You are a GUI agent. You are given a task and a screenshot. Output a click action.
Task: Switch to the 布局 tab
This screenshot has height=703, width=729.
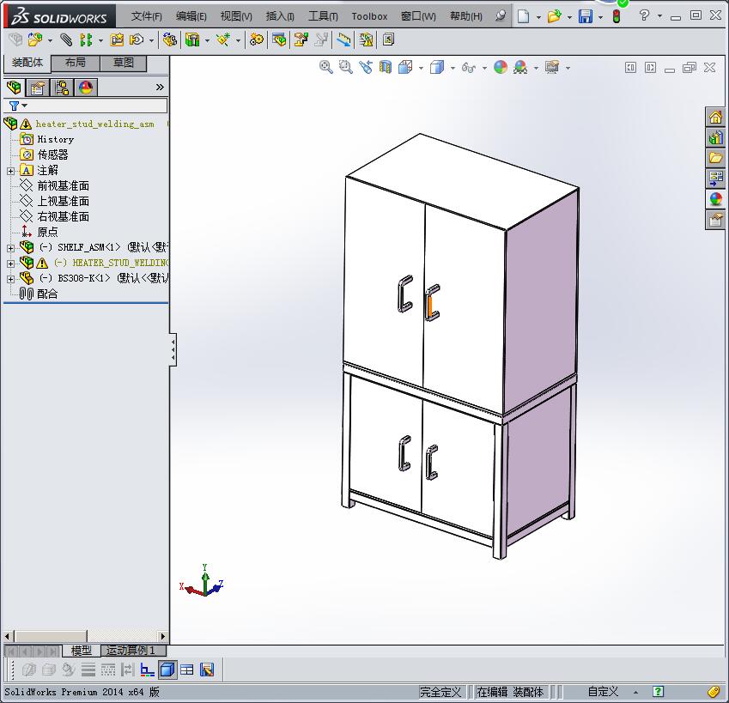[x=76, y=63]
